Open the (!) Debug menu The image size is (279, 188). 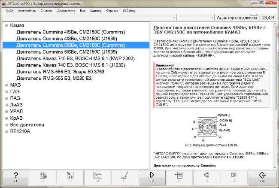(x=129, y=11)
